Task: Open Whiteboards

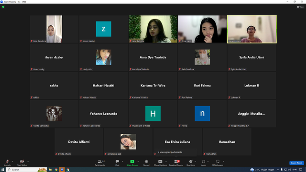Action: tap(218, 162)
